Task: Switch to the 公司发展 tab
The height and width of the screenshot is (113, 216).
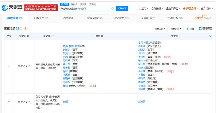Action: 148,18
